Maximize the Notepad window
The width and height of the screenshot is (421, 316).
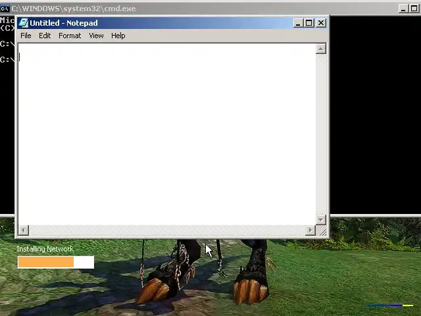309,23
